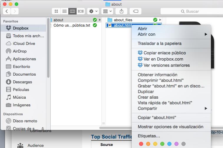Select Copiar enlace público menu item
Screen dimensions: 223x148
165,53
